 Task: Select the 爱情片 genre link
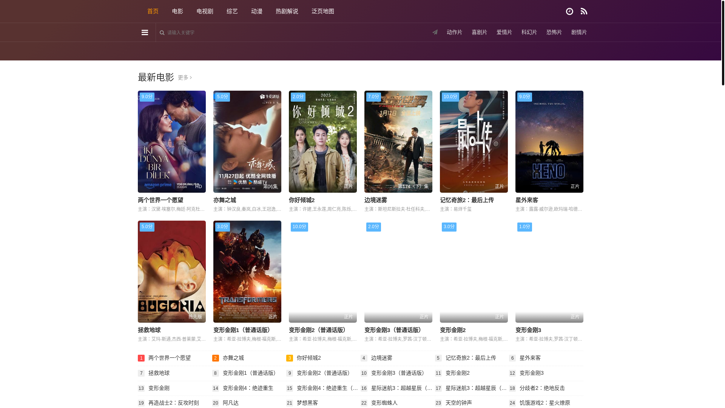pos(504,32)
